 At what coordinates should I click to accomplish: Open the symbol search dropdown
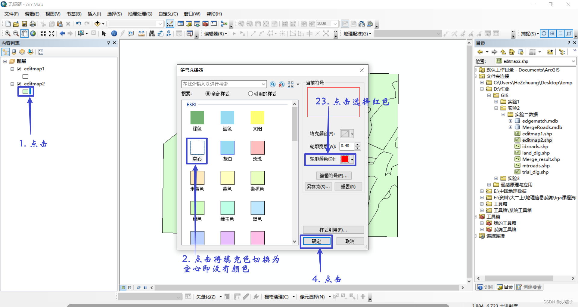point(263,84)
